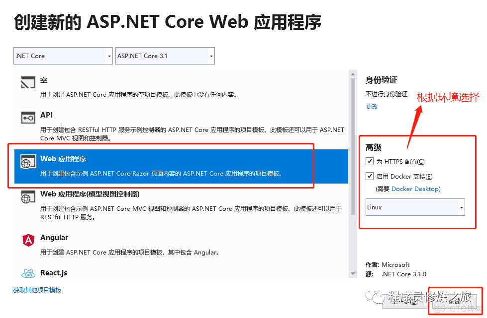Open the ASP.NET Core 3.1 version dropdown
The width and height of the screenshot is (487, 318).
point(210,56)
